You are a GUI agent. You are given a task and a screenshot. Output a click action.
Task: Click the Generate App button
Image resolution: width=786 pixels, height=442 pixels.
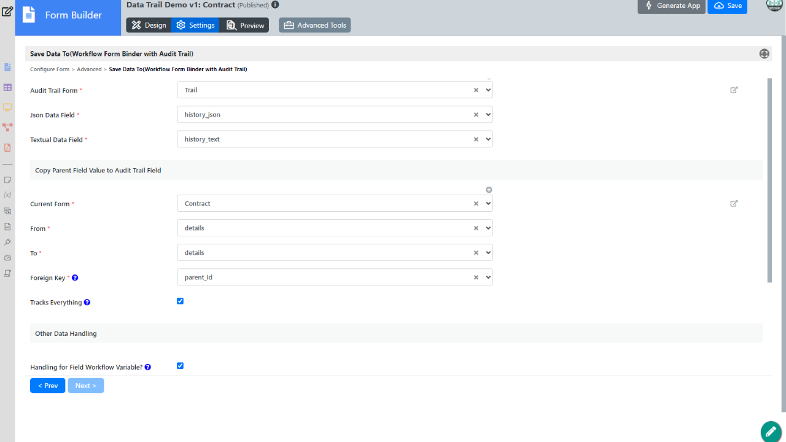(x=671, y=6)
